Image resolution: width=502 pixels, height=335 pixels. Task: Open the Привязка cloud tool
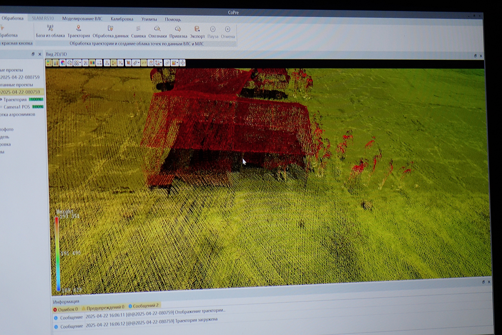pyautogui.click(x=178, y=29)
